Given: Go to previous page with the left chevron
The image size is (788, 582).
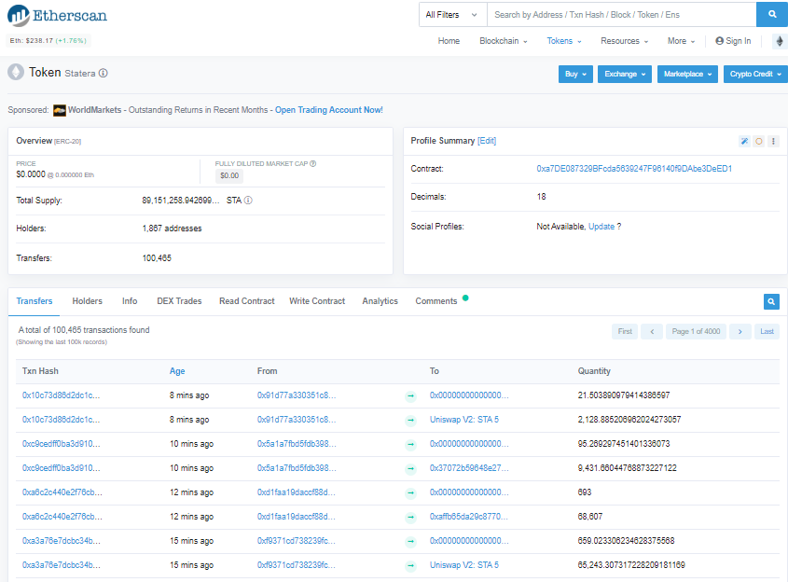Looking at the screenshot, I should tap(652, 332).
